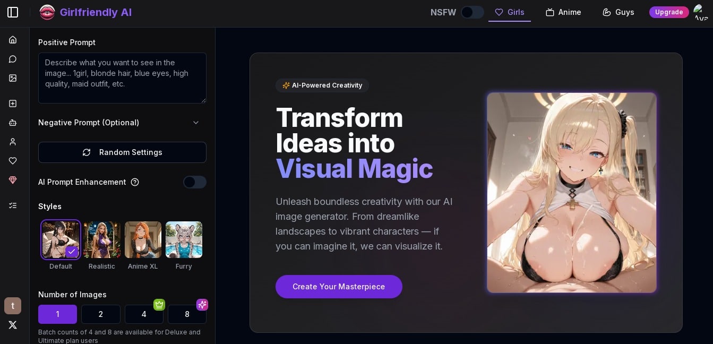713x344 pixels.
Task: Enable the AI Prompt Enhancement switch
Action: pyautogui.click(x=195, y=182)
